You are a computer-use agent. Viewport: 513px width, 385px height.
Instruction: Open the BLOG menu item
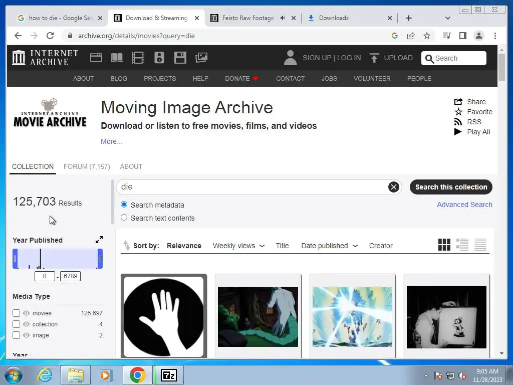click(119, 79)
